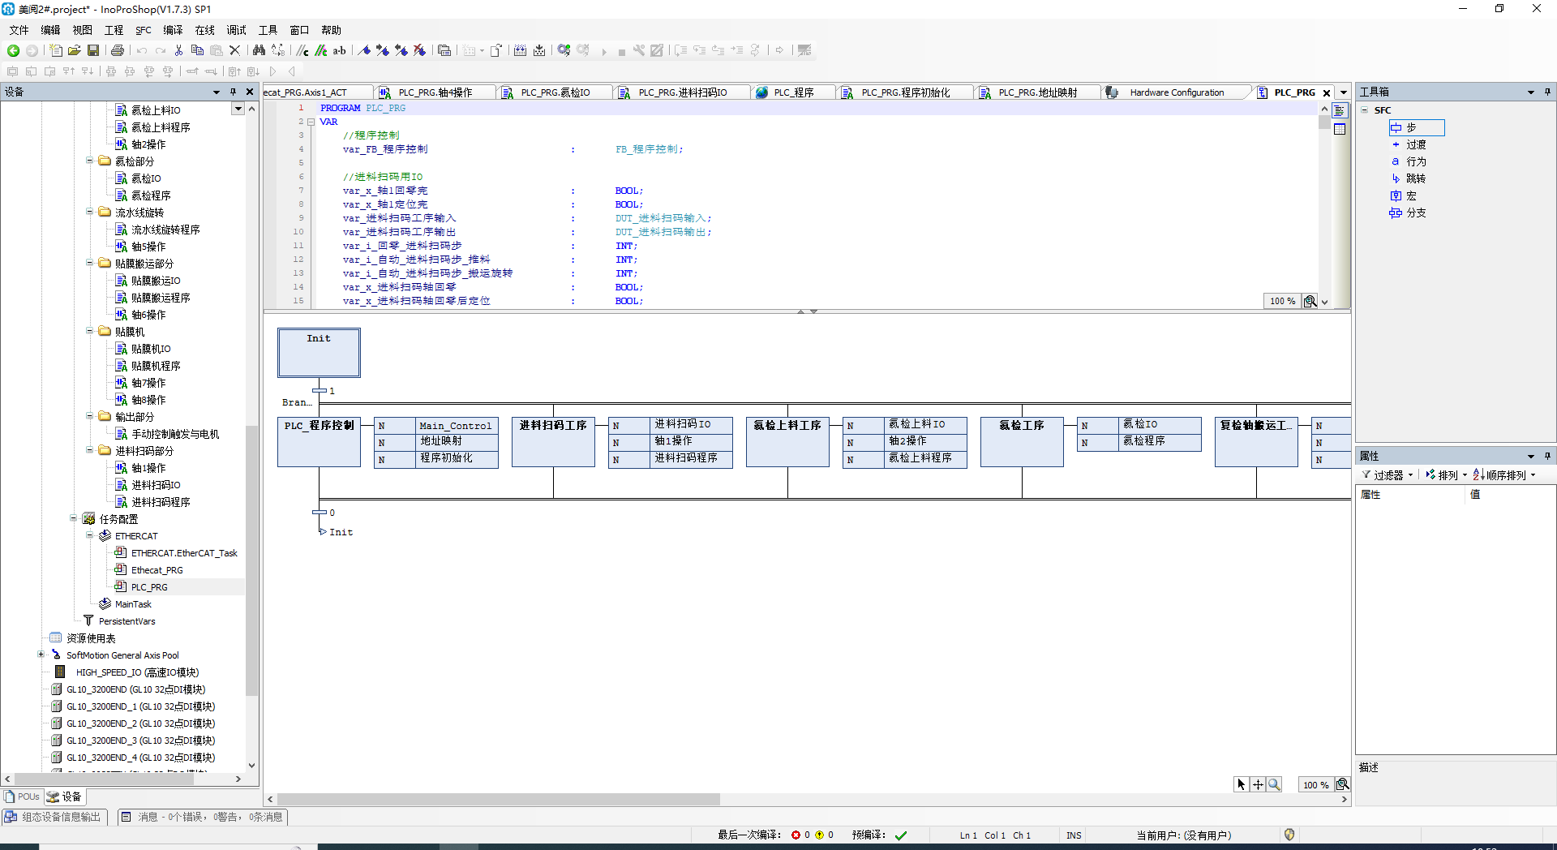
Task: Click the code editor vertical scrollbar
Action: [x=1324, y=123]
